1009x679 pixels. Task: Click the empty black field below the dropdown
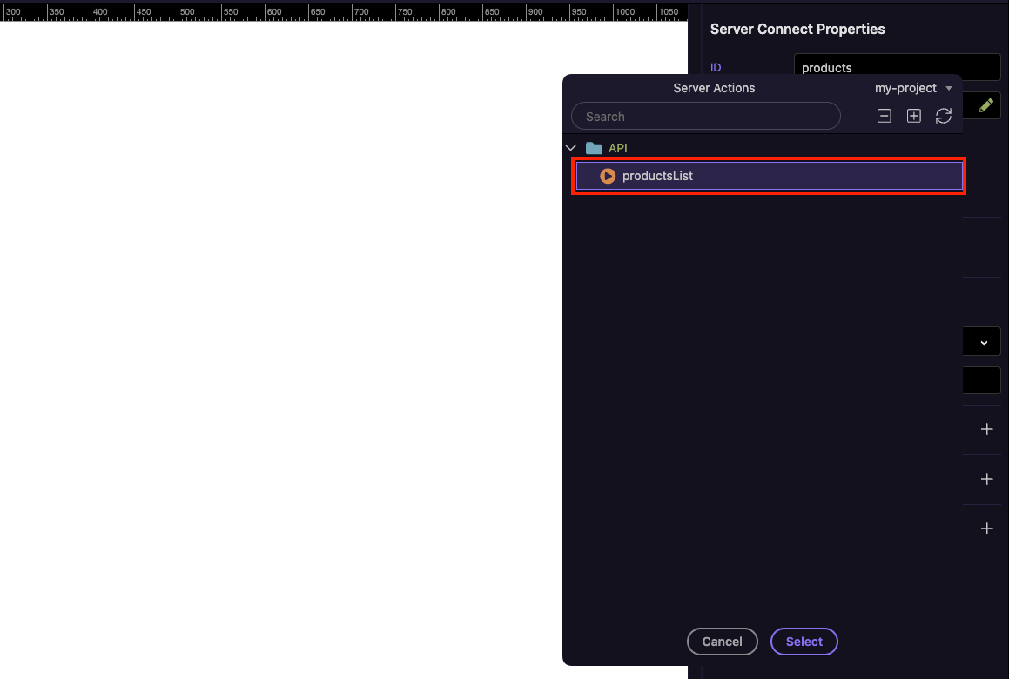[981, 380]
